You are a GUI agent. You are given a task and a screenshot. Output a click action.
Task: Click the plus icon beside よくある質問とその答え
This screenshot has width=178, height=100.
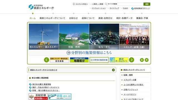point(122,85)
